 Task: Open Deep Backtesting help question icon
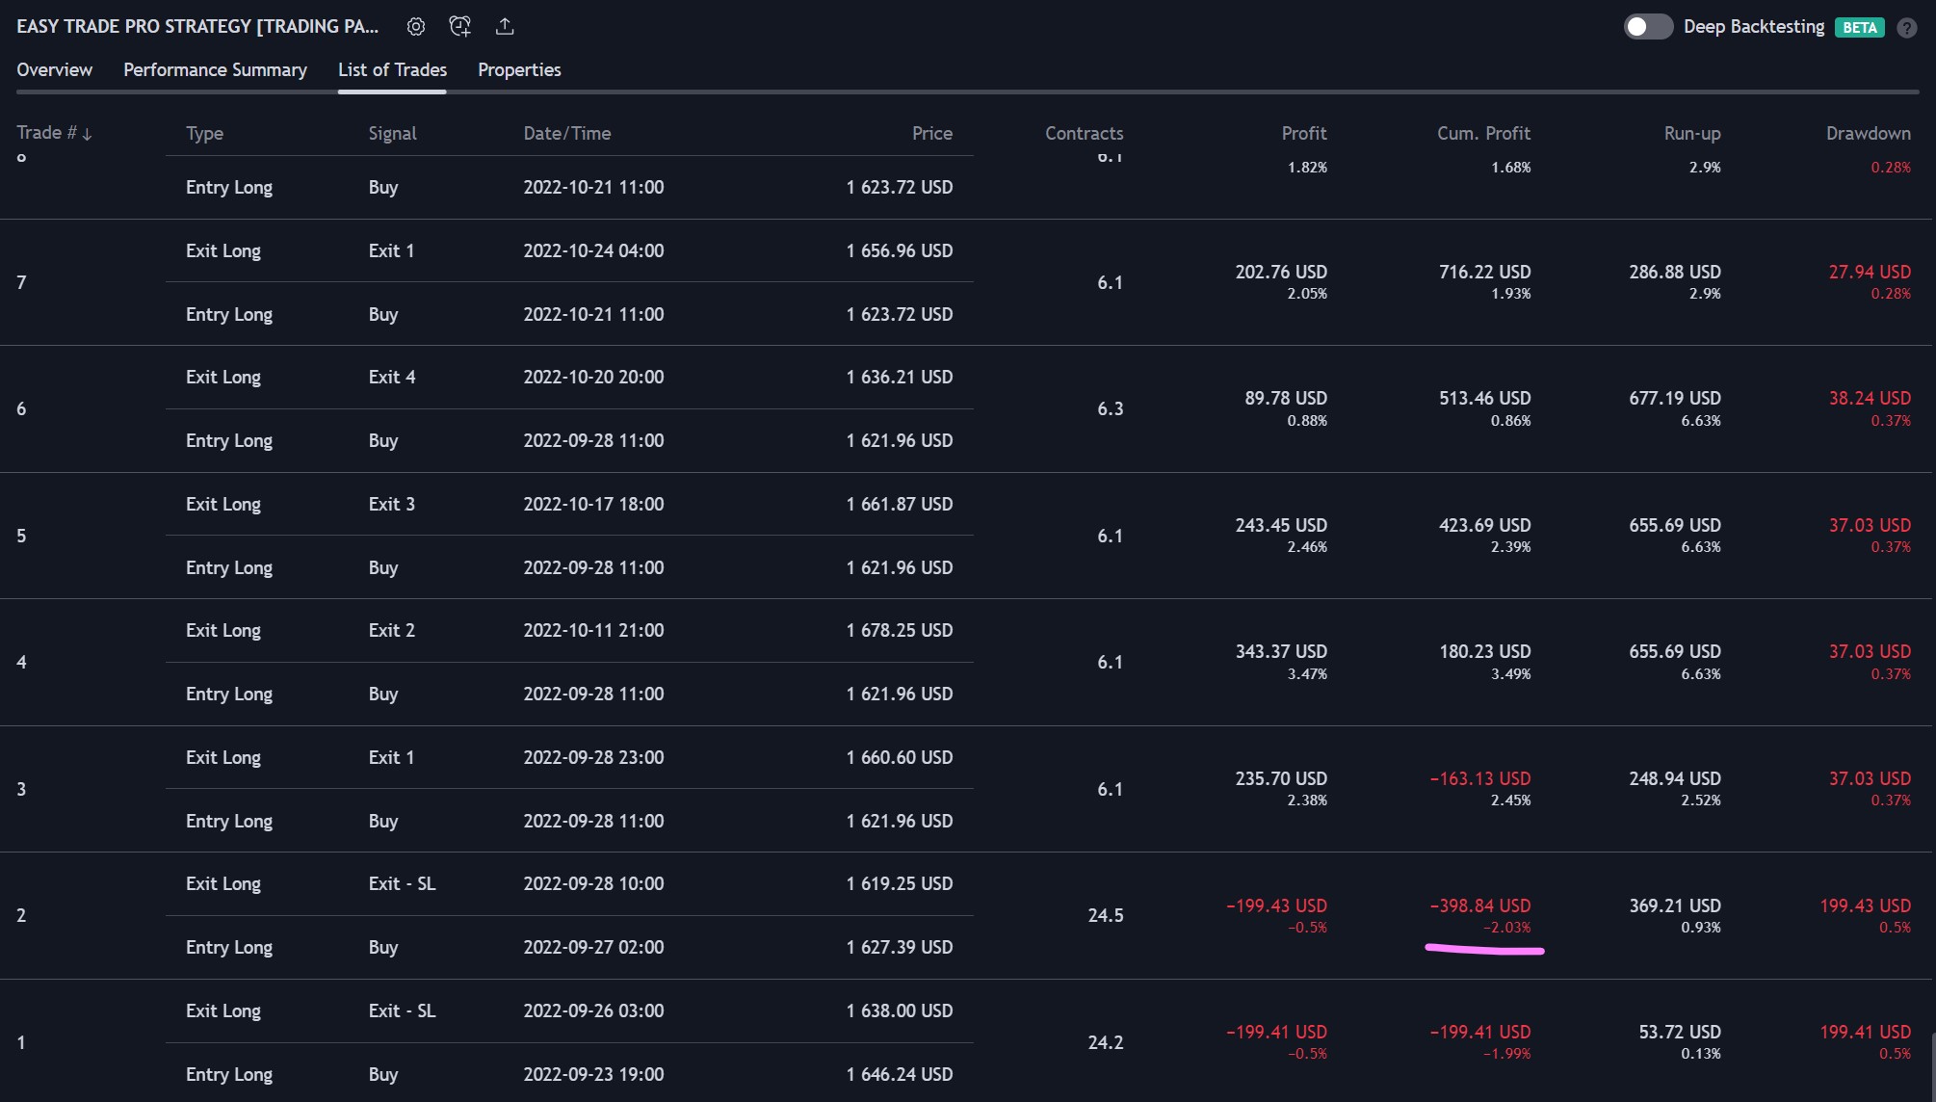(x=1906, y=28)
